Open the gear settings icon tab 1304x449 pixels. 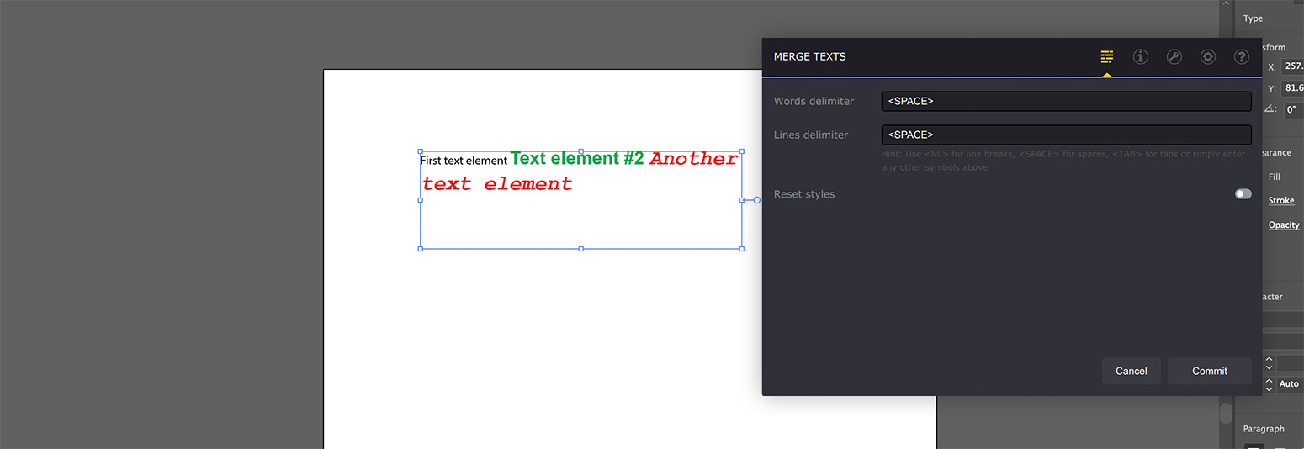(1208, 57)
